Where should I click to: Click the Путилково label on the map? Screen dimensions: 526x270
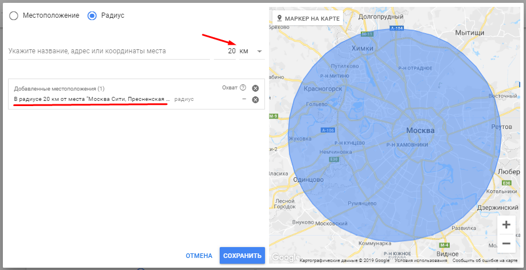tap(345, 66)
